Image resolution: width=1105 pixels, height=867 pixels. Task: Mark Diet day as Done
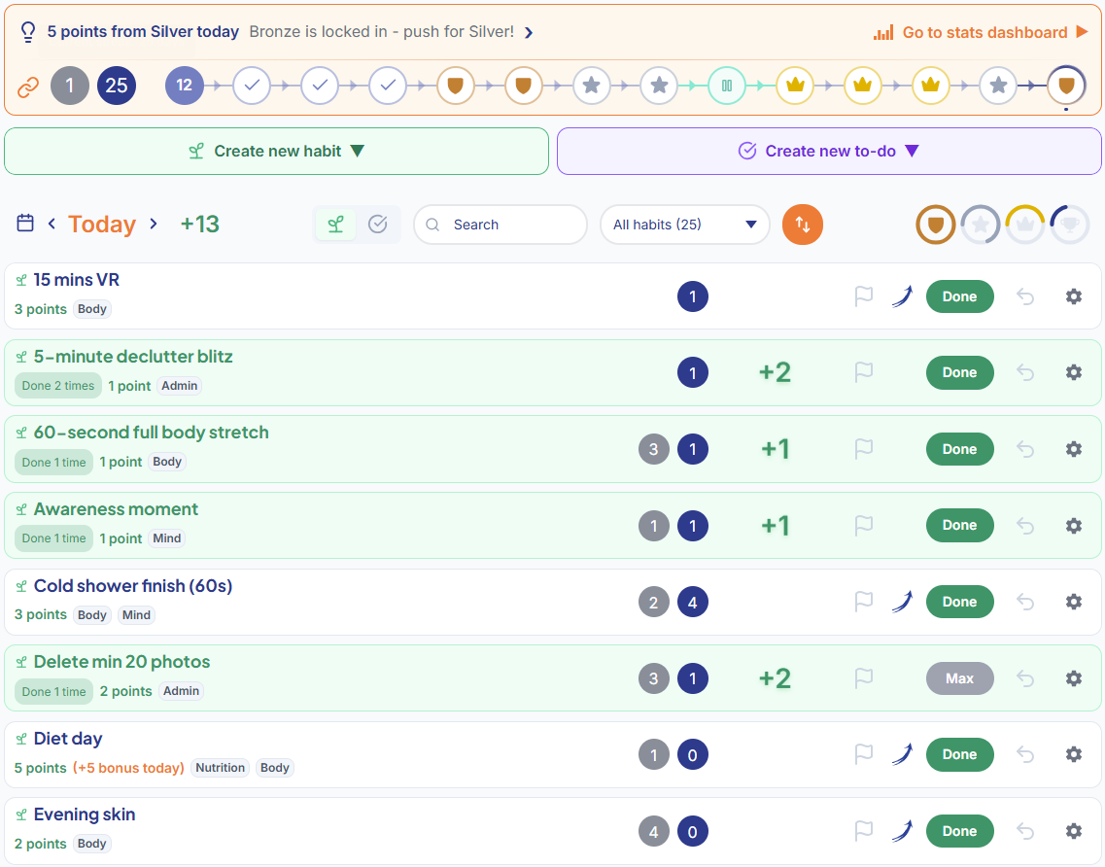tap(960, 754)
